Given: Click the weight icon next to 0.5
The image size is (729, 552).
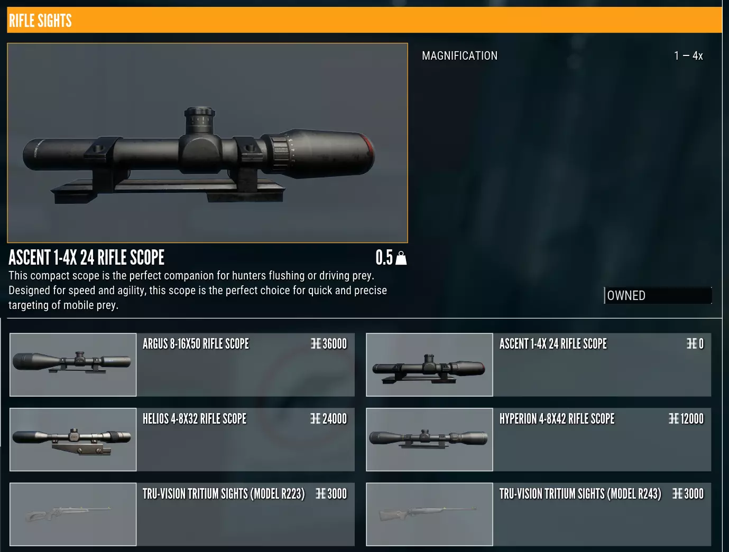Looking at the screenshot, I should tap(401, 258).
